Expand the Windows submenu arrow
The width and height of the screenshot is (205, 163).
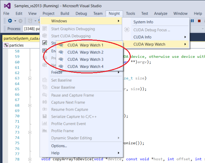point(119,21)
